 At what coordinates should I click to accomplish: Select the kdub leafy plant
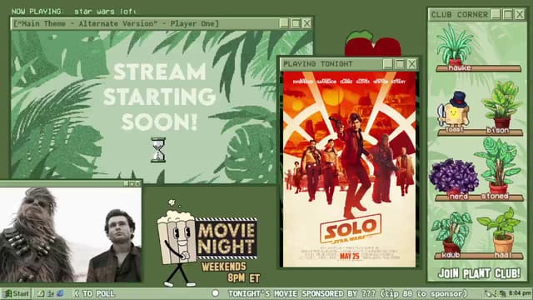[x=451, y=232]
